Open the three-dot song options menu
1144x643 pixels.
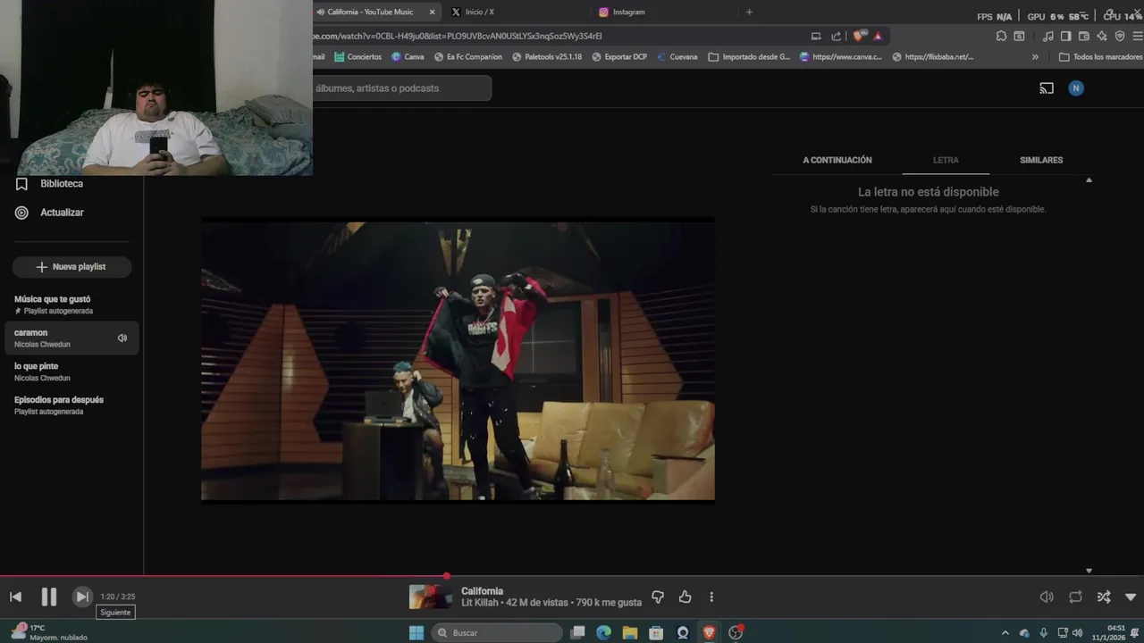[x=711, y=597]
